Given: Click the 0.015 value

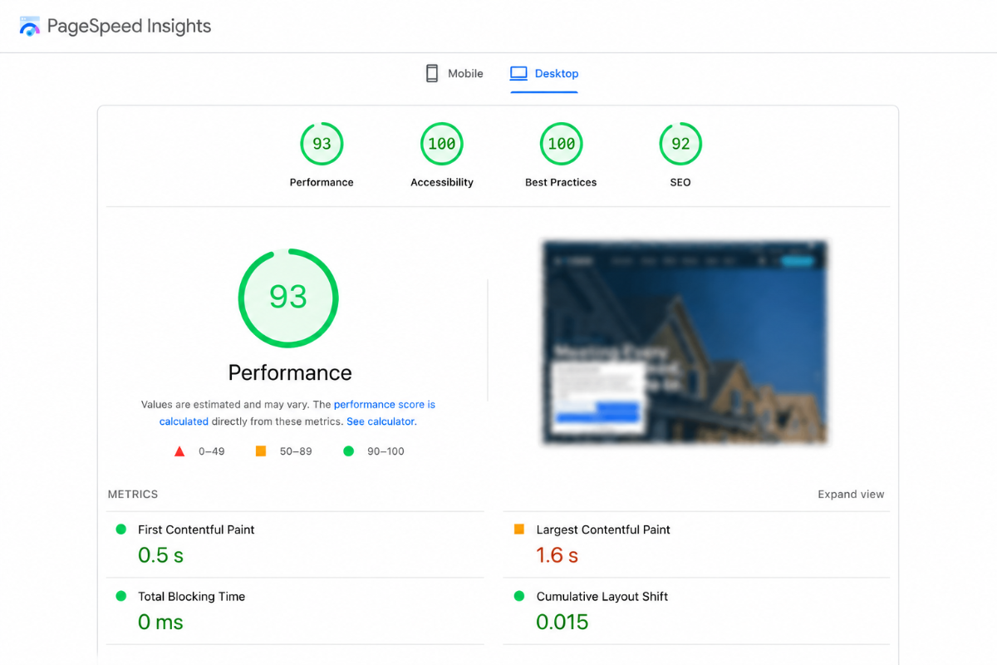Looking at the screenshot, I should click(562, 622).
